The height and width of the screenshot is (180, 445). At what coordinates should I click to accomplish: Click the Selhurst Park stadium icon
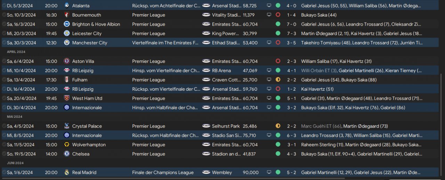coord(206,126)
